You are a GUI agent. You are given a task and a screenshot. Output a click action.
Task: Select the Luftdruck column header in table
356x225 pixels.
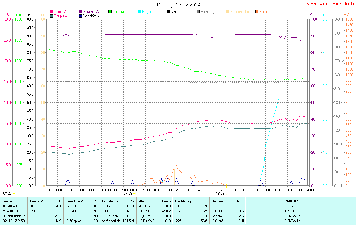[x=110, y=201]
